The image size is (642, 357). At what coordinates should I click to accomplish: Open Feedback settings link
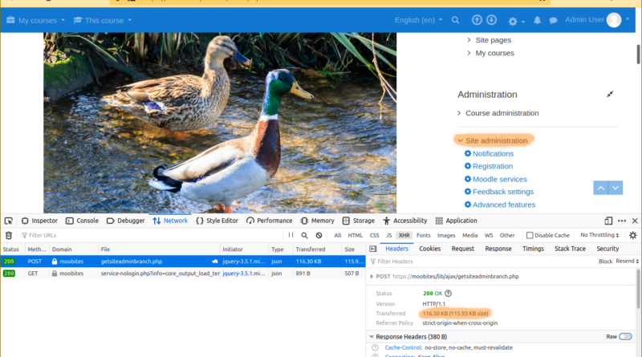click(x=503, y=192)
